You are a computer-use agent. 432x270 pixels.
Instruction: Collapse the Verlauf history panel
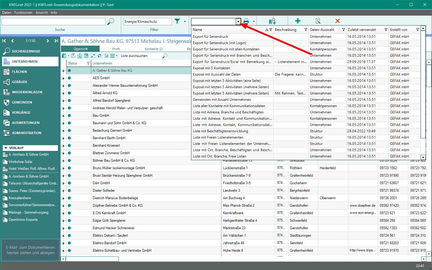click(6, 148)
